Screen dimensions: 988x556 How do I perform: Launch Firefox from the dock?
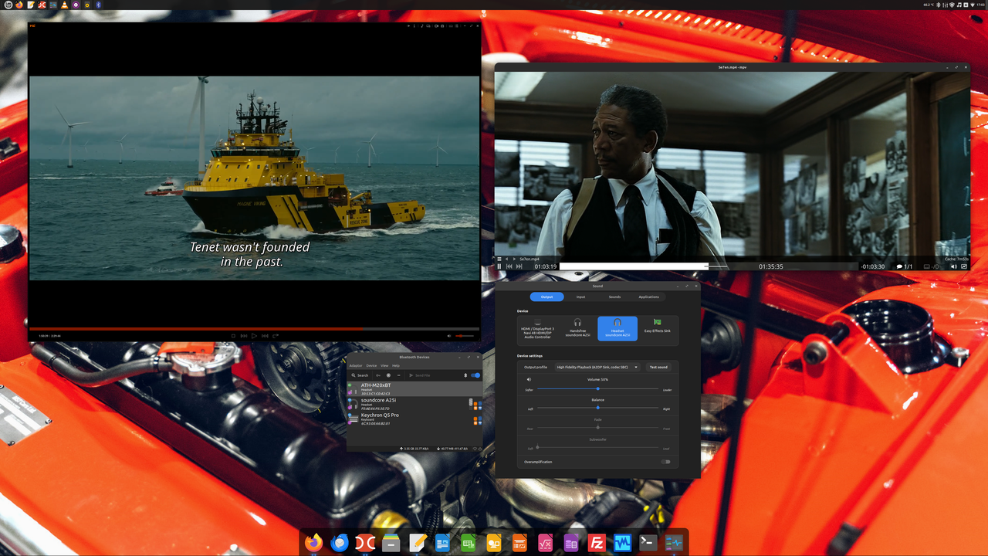[x=313, y=543]
